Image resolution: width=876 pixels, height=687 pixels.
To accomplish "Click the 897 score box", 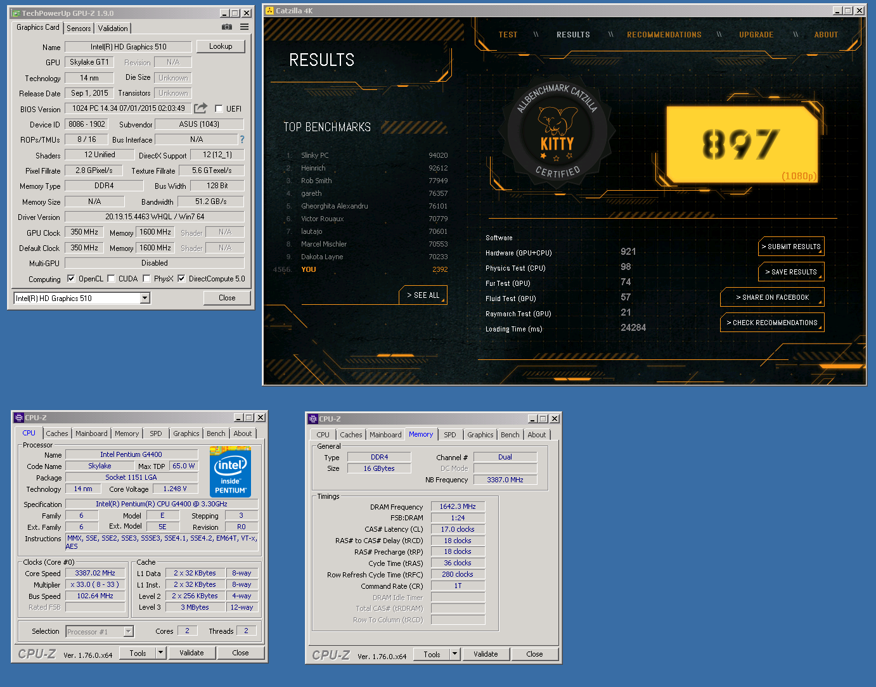I will (x=742, y=144).
